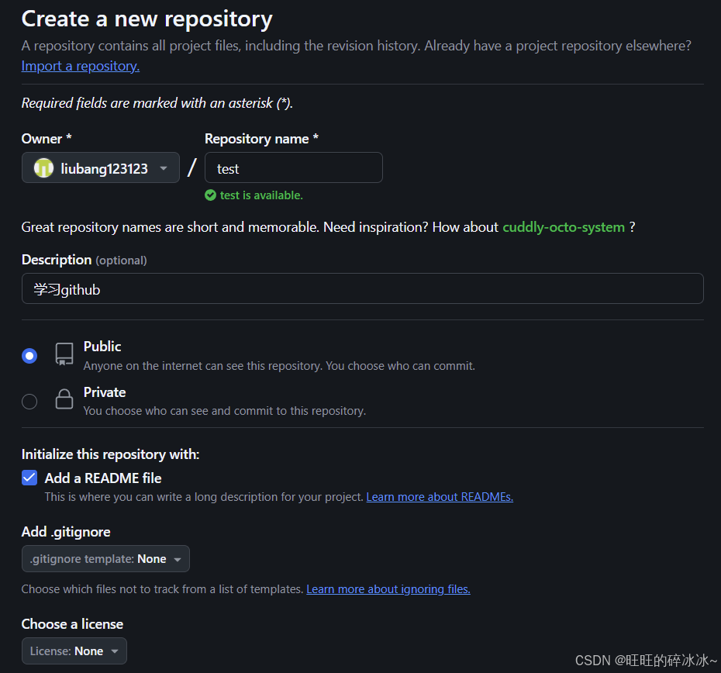This screenshot has width=721, height=673.
Task: Open the License None dropdown
Action: pos(74,651)
